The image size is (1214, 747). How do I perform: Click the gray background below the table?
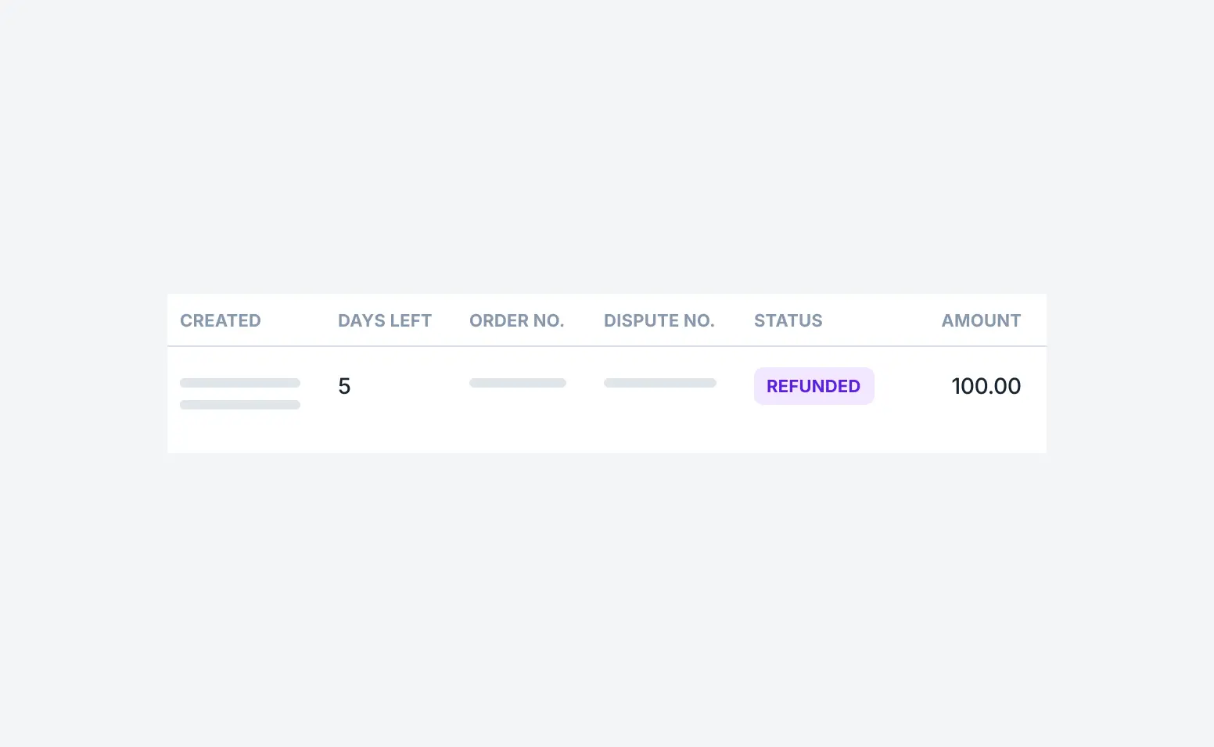coord(606,594)
